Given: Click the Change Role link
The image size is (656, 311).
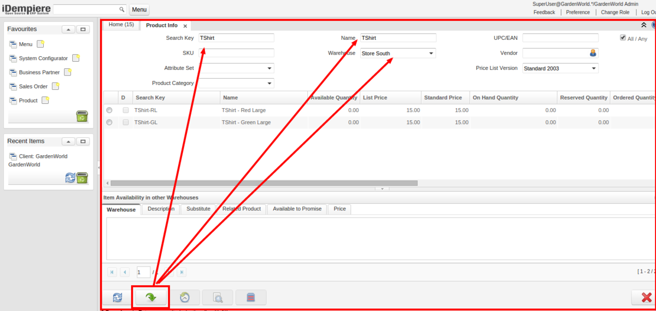Looking at the screenshot, I should pyautogui.click(x=615, y=12).
